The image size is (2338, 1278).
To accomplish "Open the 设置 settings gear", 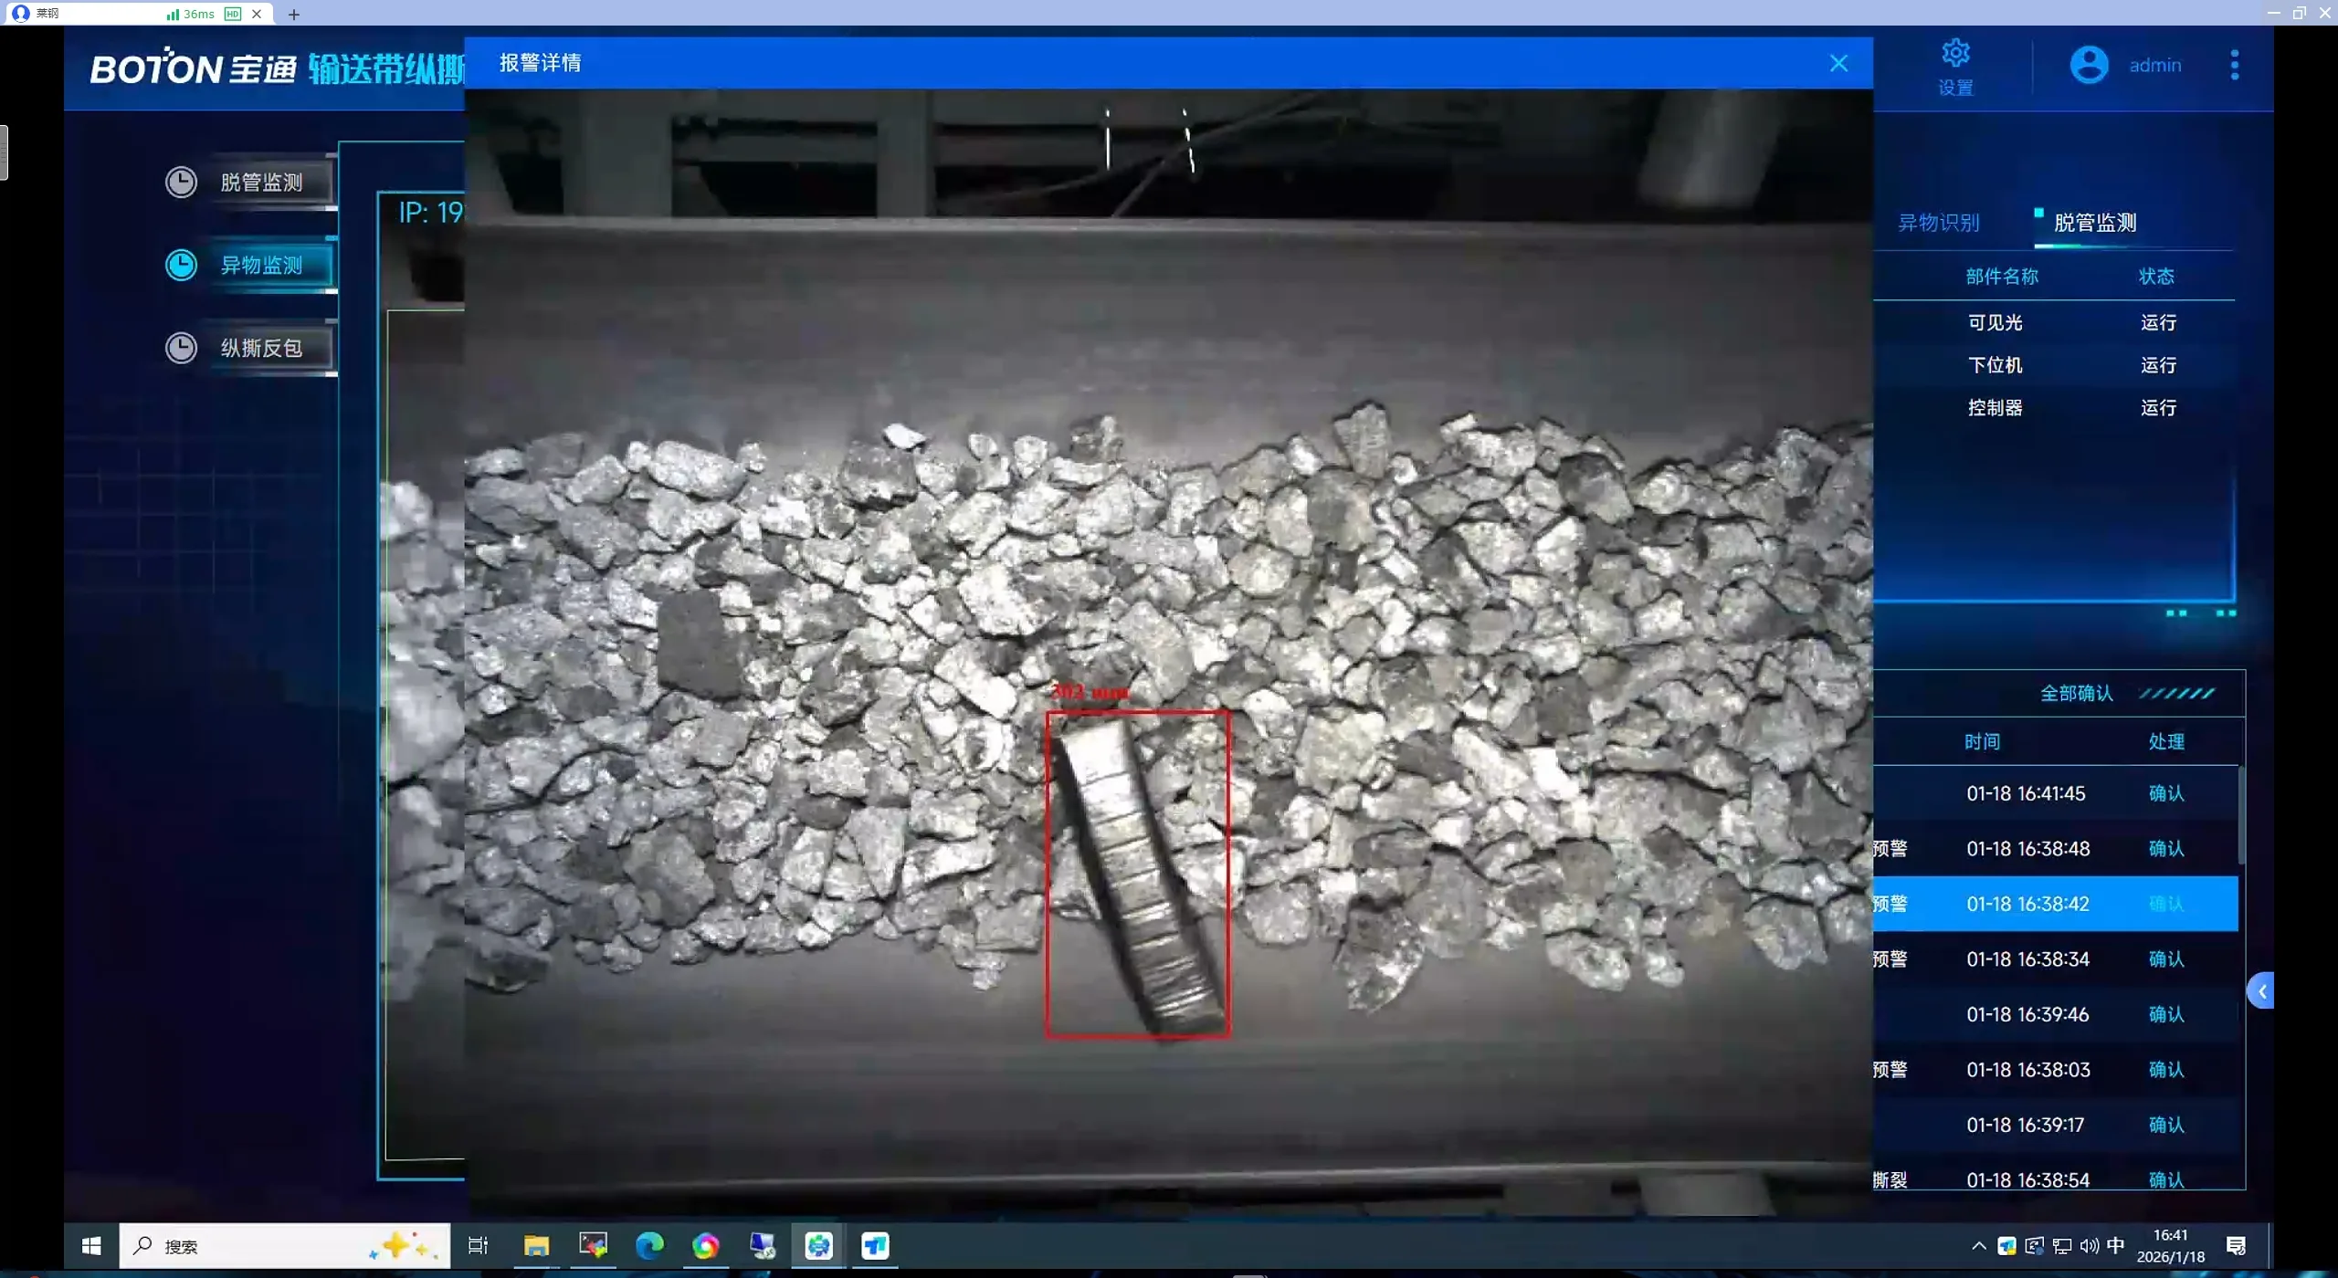I will point(1955,67).
